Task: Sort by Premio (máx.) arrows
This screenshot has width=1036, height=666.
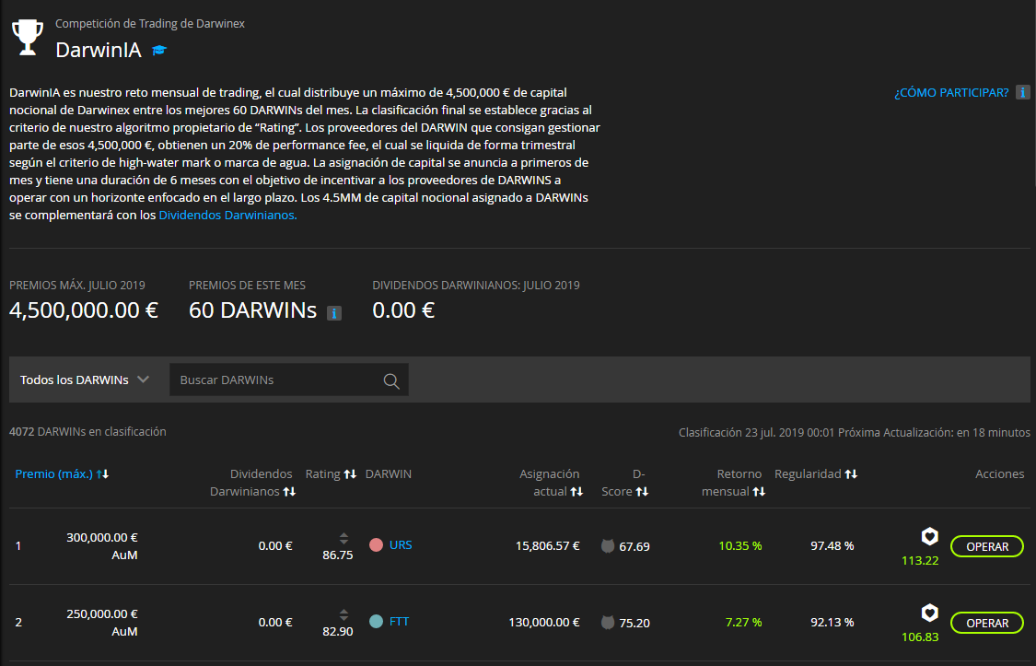Action: point(102,473)
